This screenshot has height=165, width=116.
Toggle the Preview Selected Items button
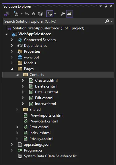pos(70,14)
